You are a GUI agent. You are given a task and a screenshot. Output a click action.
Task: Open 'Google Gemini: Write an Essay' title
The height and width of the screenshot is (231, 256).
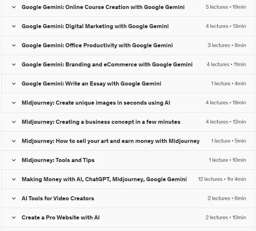91,84
